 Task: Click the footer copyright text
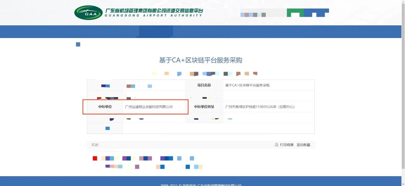[201, 184]
